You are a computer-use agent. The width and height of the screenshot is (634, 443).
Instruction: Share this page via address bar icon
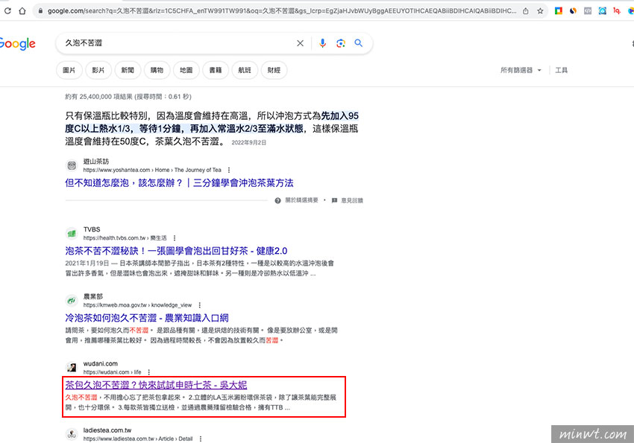coord(525,11)
